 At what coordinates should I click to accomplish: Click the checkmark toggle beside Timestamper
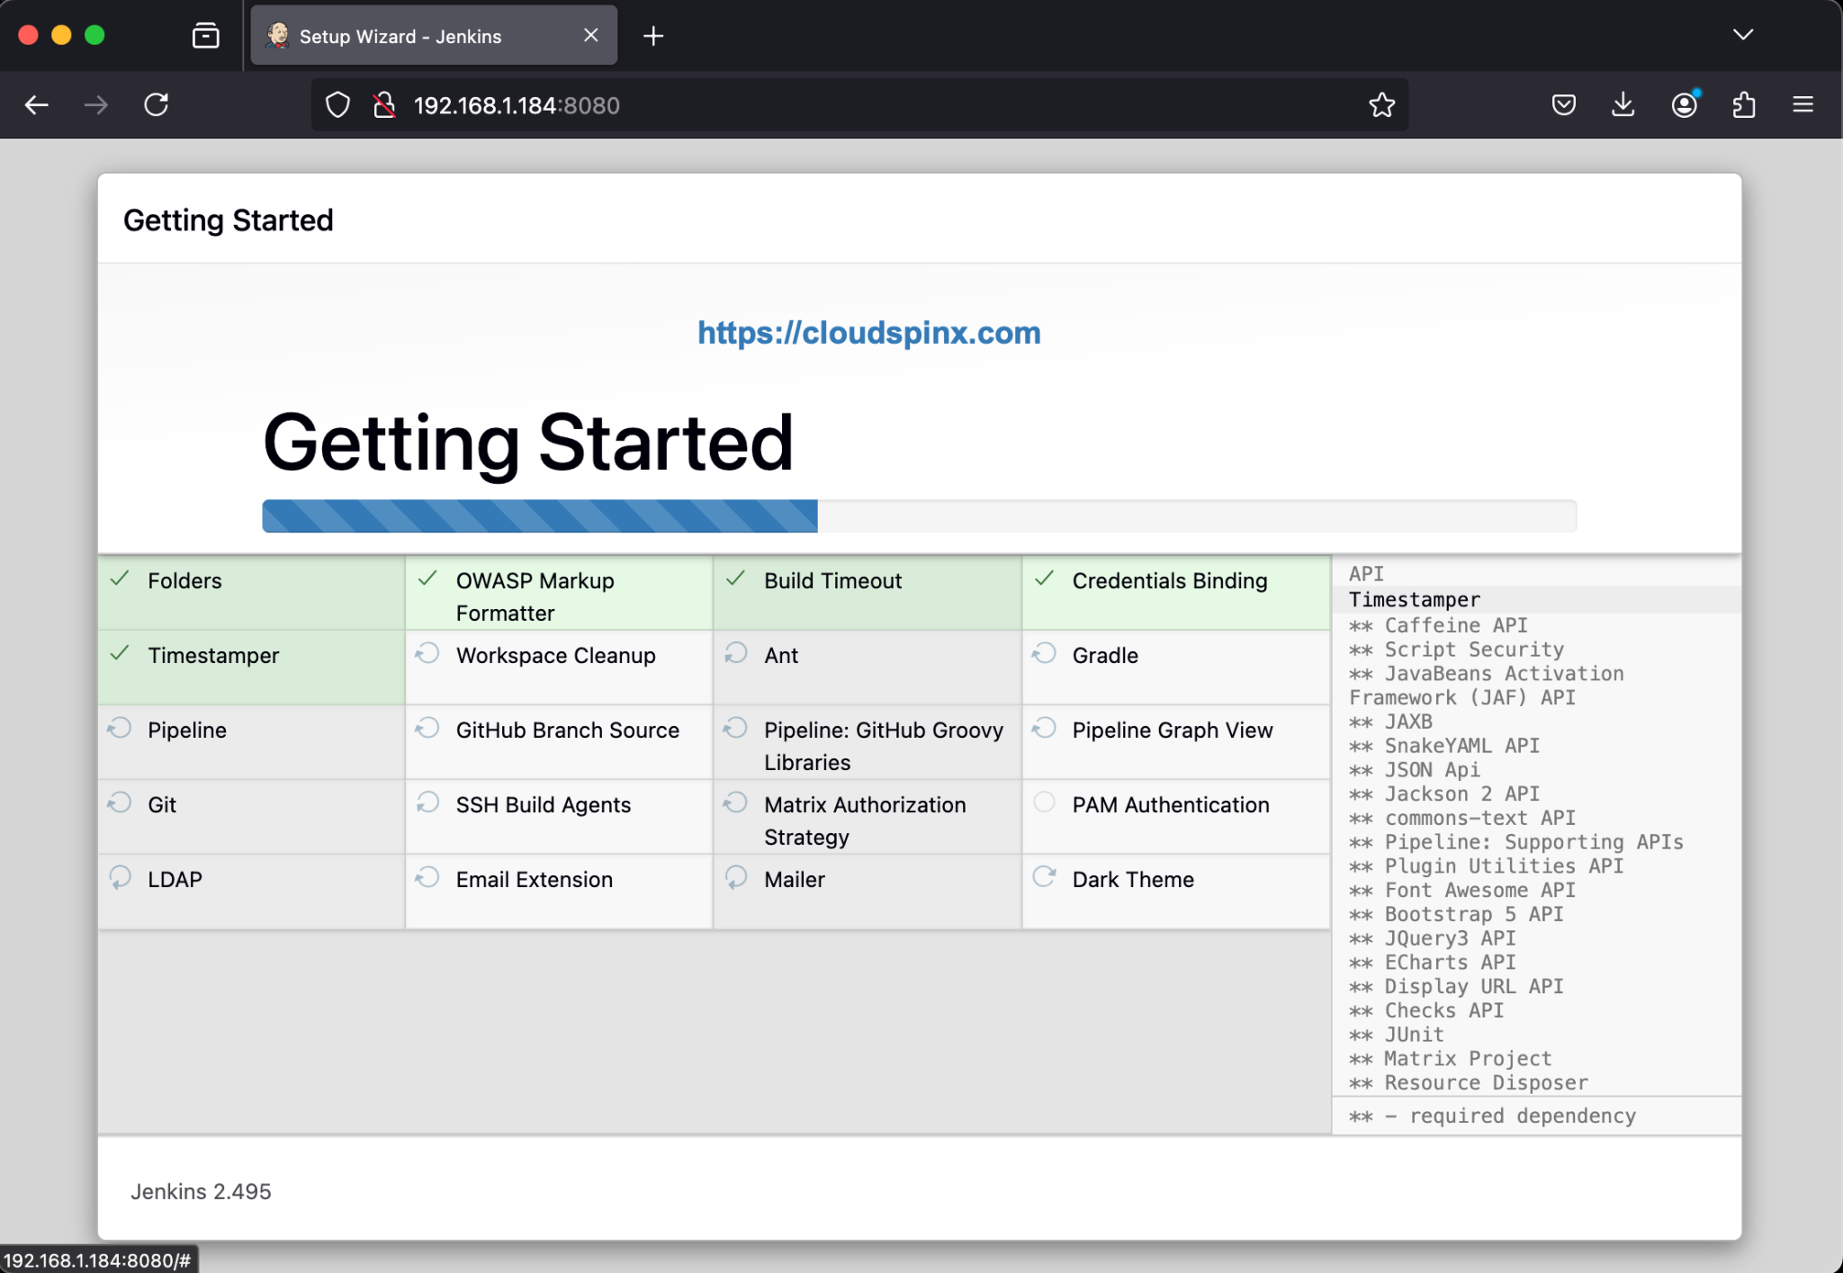tap(120, 654)
